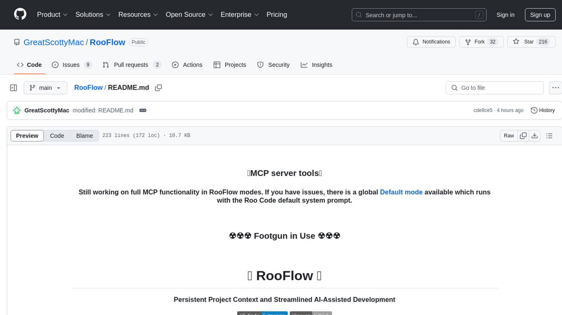The image size is (562, 315).
Task: Focus the Search or jump to field
Action: 420,15
